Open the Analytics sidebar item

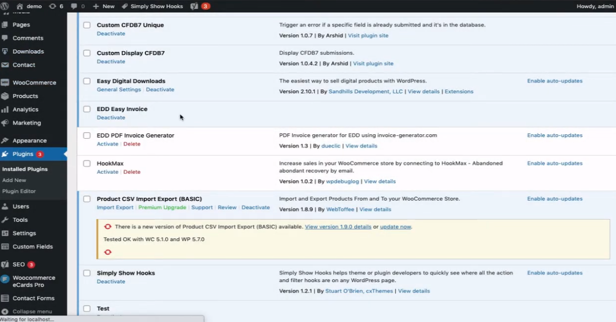click(25, 110)
